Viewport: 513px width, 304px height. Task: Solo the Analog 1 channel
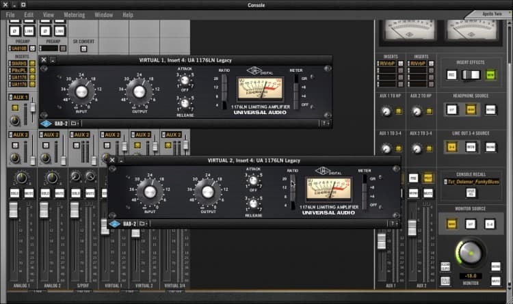[x=14, y=193]
